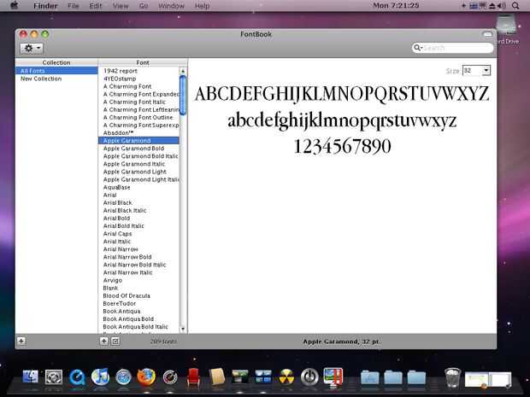Select A Charming Font Outline

pyautogui.click(x=138, y=118)
